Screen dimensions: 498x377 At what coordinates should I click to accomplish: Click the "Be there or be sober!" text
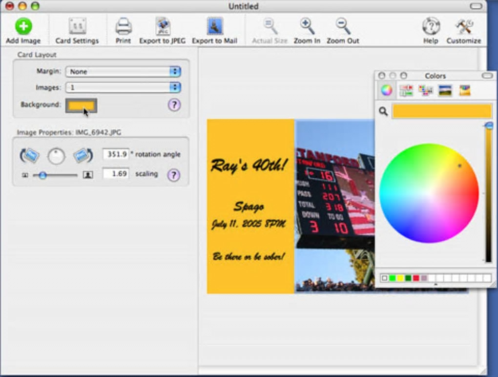[x=249, y=256]
